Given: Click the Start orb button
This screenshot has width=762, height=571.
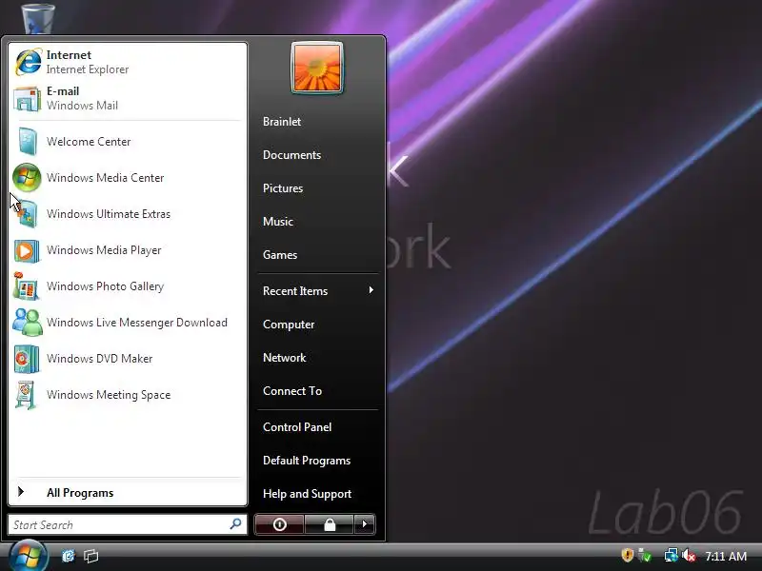Looking at the screenshot, I should point(28,556).
